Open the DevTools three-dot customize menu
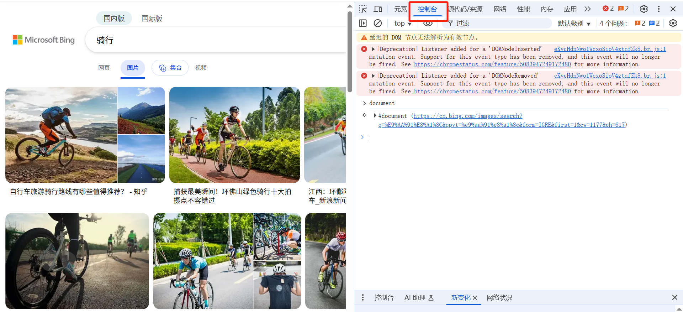Viewport: 683px width, 312px height. [659, 9]
